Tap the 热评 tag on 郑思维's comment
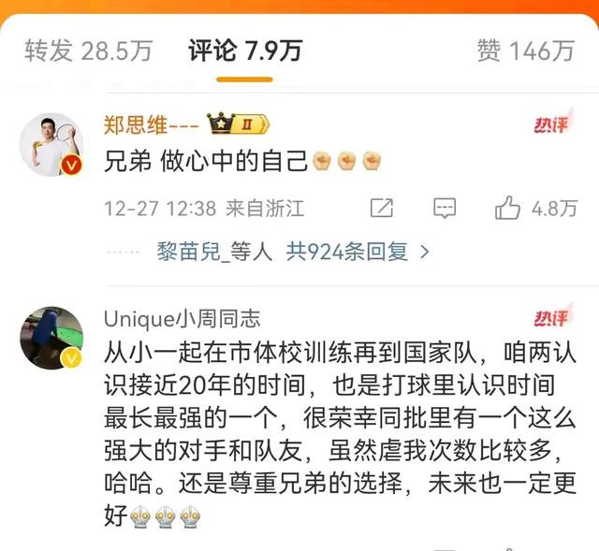 [551, 124]
